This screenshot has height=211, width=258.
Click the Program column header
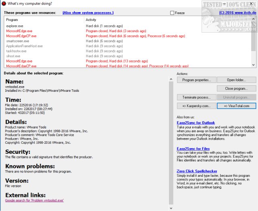pos(12,20)
